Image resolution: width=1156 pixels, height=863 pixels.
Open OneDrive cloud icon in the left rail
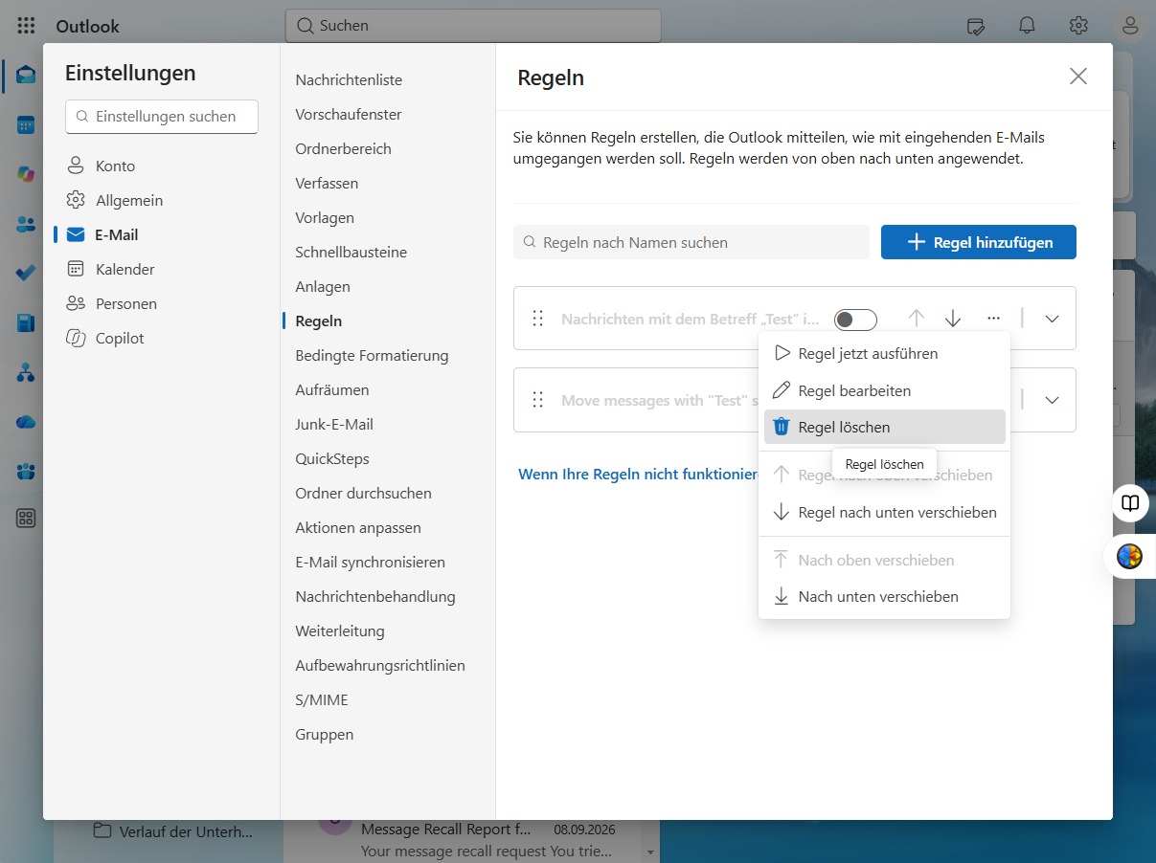click(26, 422)
